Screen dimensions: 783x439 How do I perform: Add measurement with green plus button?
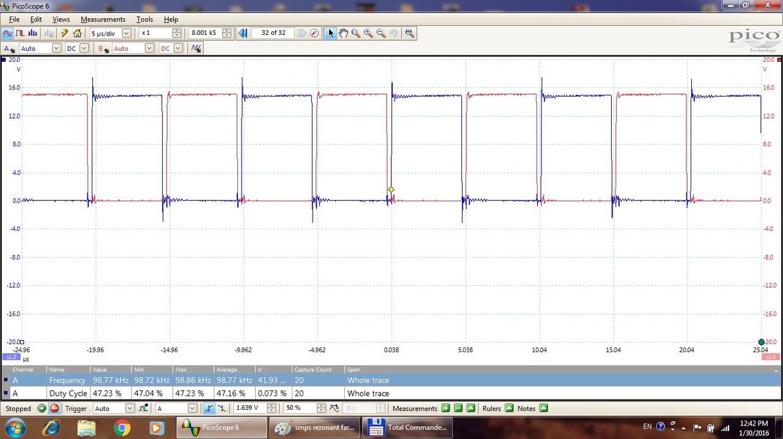[445, 408]
